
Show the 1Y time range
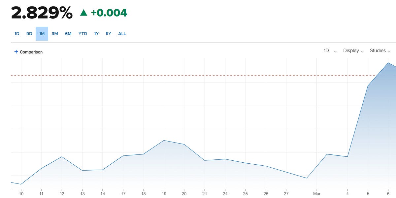tap(96, 34)
